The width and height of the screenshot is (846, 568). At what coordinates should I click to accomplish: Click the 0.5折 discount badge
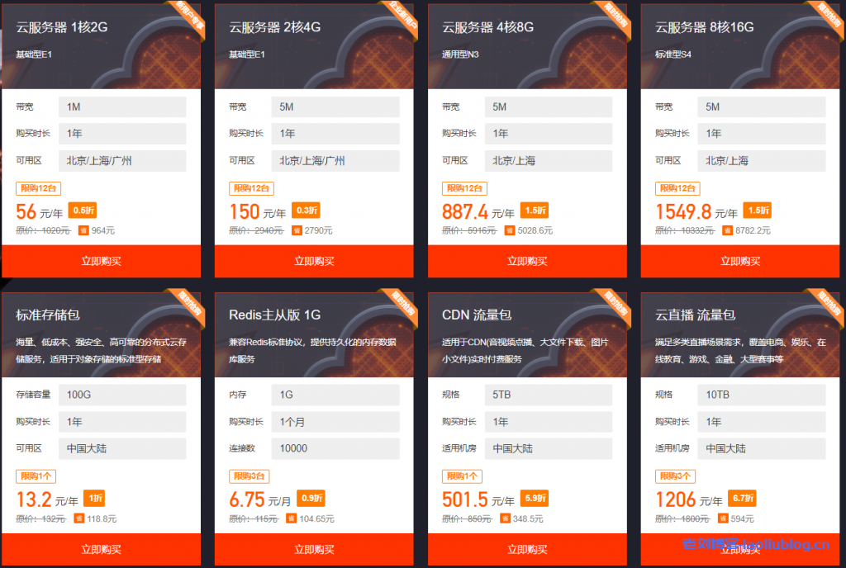(83, 211)
